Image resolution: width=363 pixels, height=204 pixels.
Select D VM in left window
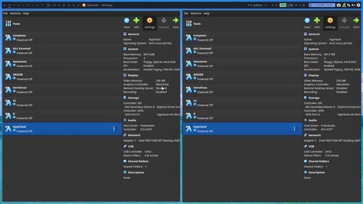[62, 116]
